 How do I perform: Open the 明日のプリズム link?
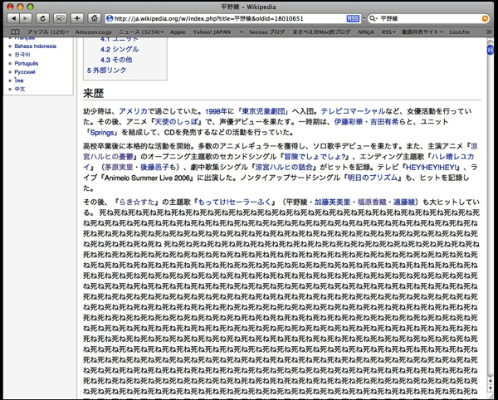372,178
